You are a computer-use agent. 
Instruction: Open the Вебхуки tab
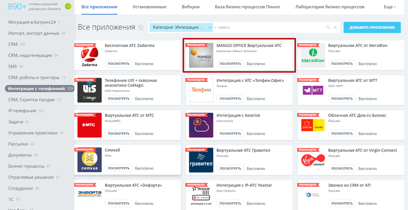click(x=190, y=7)
